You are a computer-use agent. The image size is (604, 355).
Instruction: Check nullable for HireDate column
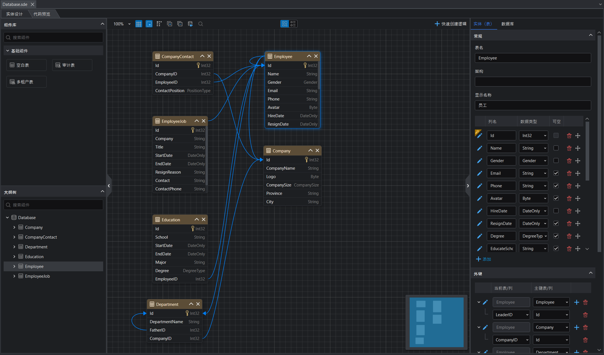coord(556,211)
